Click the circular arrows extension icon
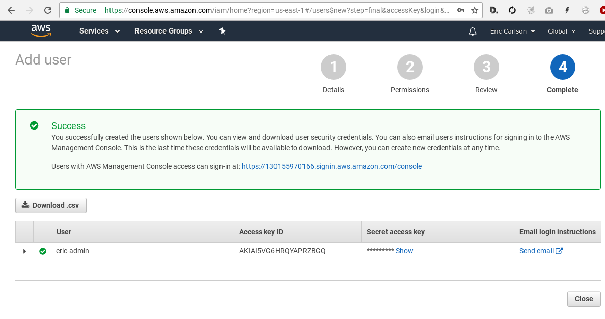Screen dimensions: 605x319 coord(512,10)
